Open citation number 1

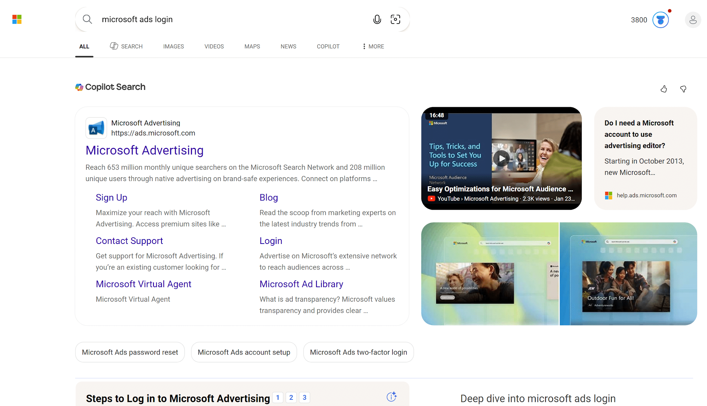coord(278,397)
